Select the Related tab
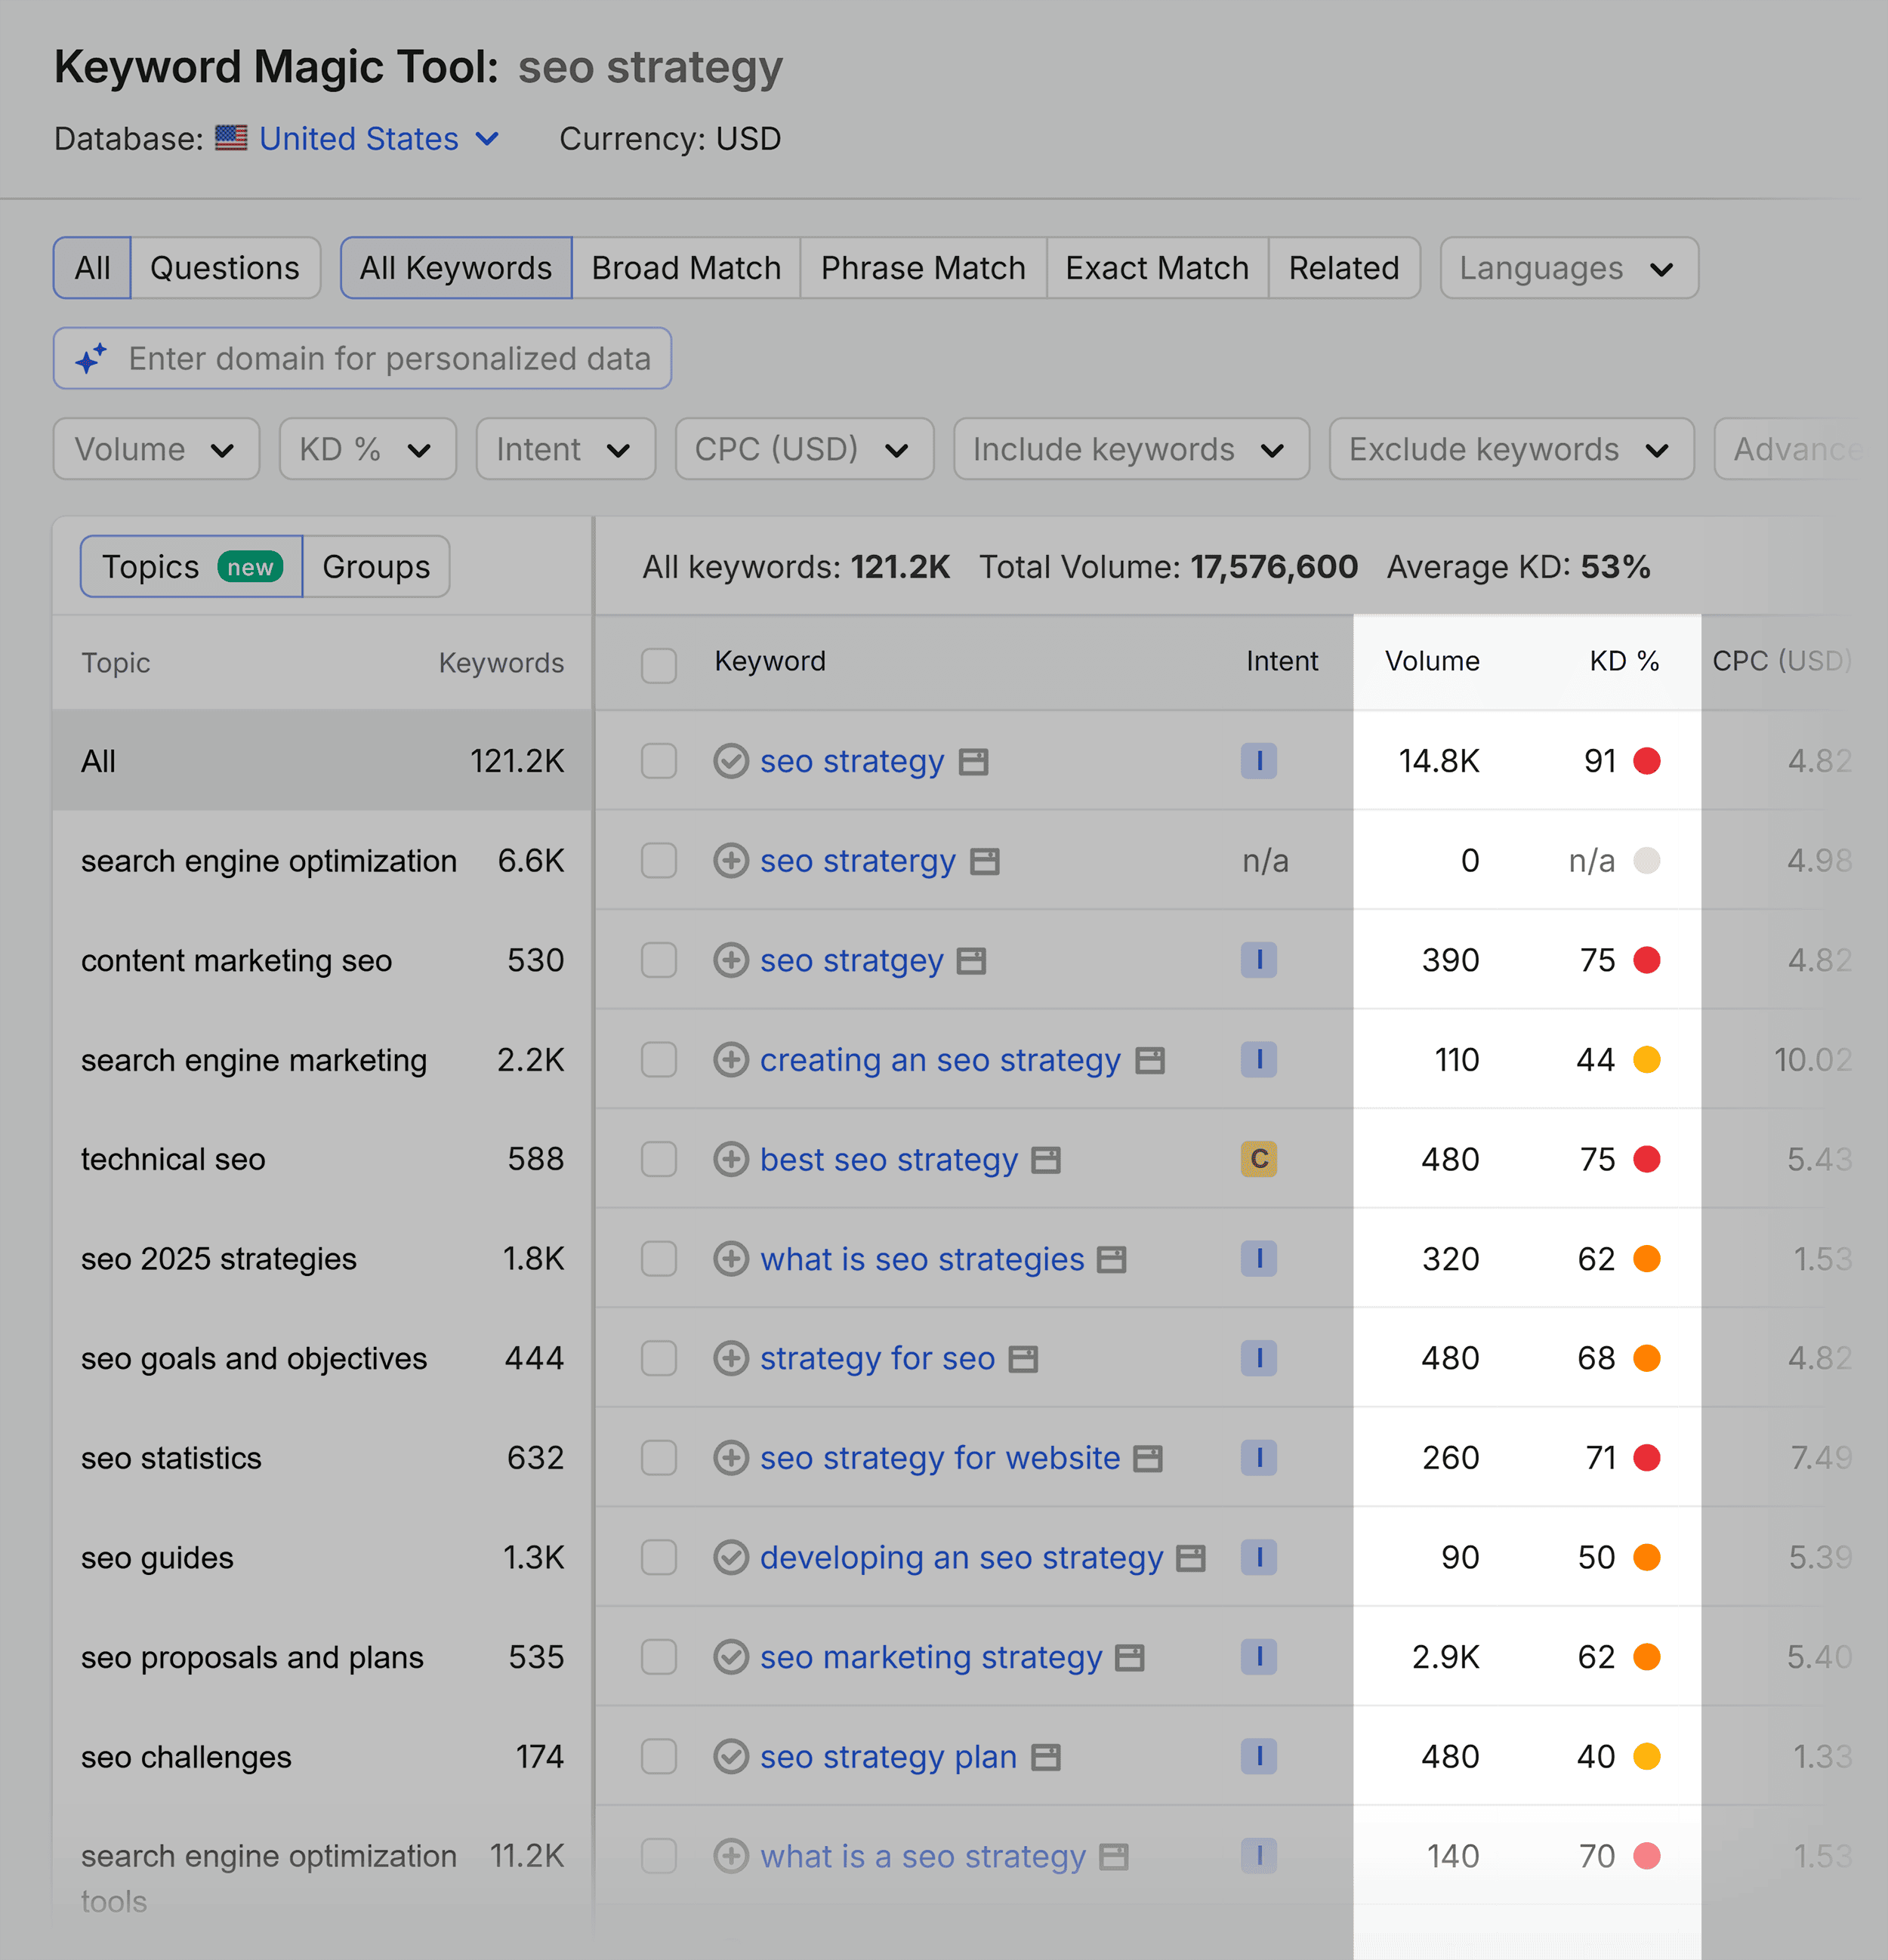1888x1960 pixels. pos(1344,268)
